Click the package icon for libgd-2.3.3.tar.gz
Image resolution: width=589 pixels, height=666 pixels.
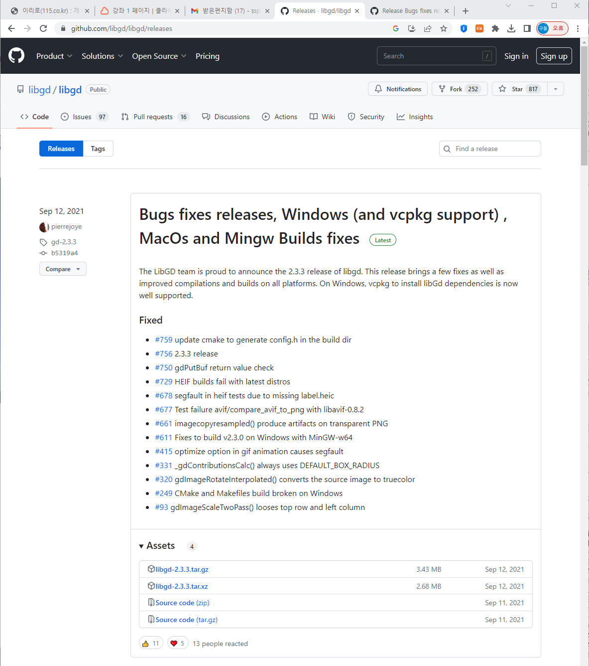tap(151, 569)
